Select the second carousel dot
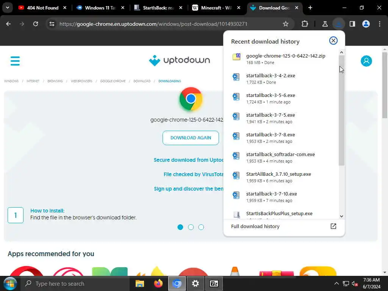 tap(191, 227)
